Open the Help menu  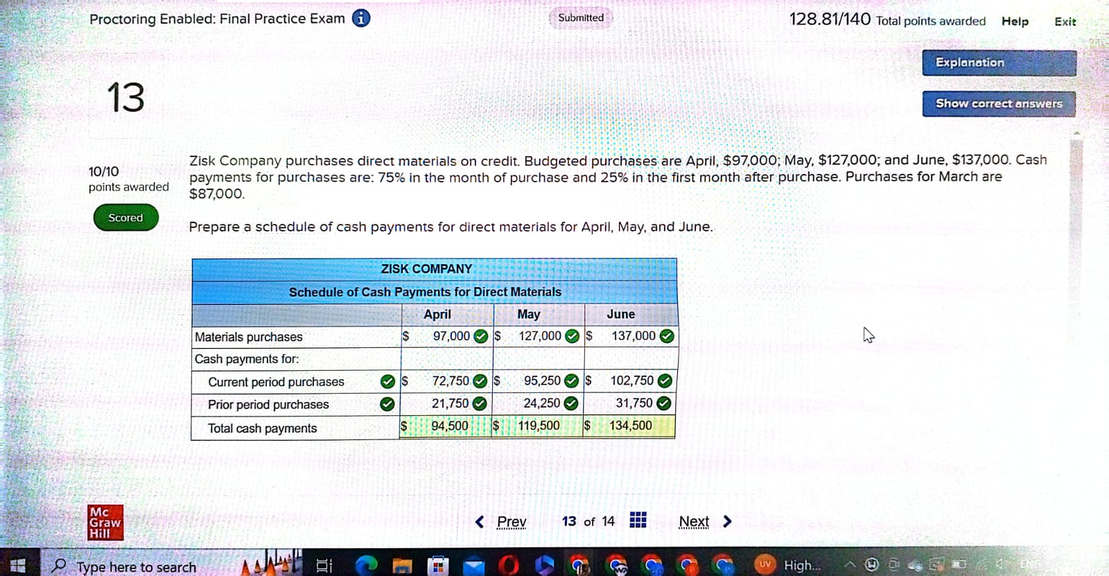tap(1015, 21)
